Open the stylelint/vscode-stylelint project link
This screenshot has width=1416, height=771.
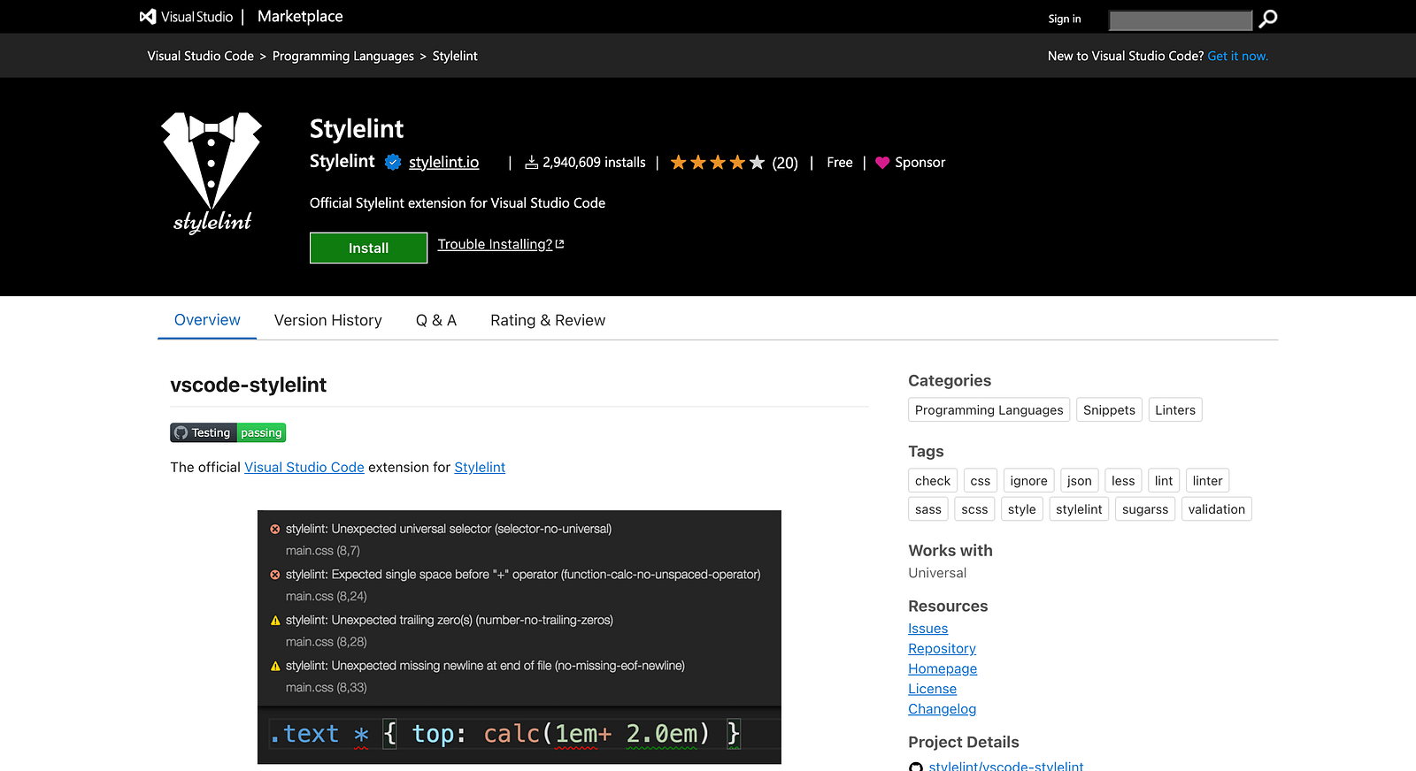point(1006,766)
